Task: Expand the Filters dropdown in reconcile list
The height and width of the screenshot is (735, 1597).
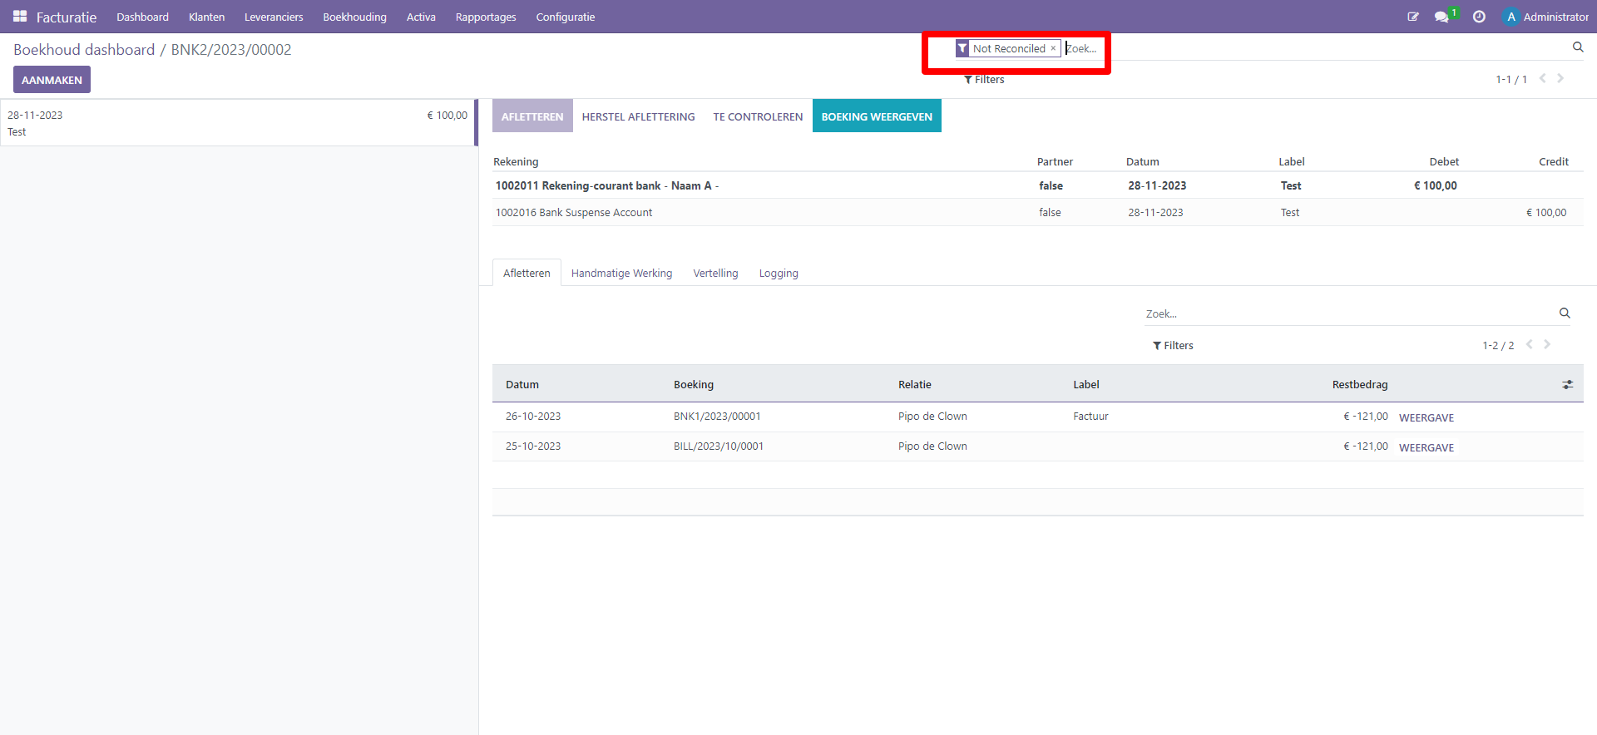Action: pos(1173,346)
